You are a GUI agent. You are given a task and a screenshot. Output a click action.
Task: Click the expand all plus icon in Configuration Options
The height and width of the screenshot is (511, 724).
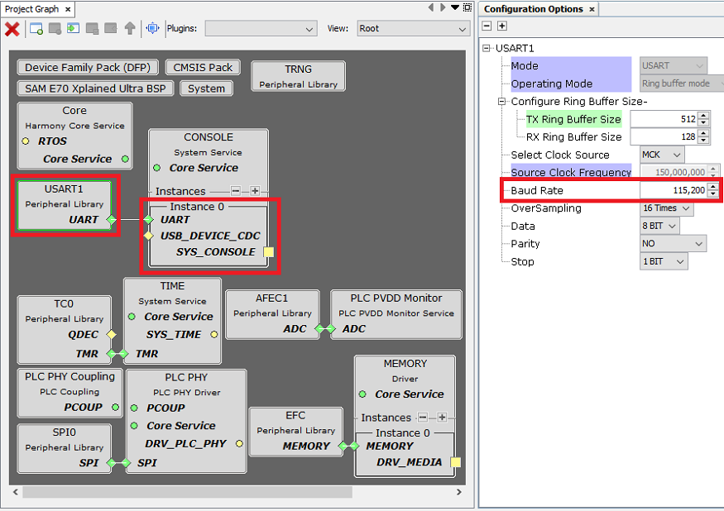click(501, 26)
